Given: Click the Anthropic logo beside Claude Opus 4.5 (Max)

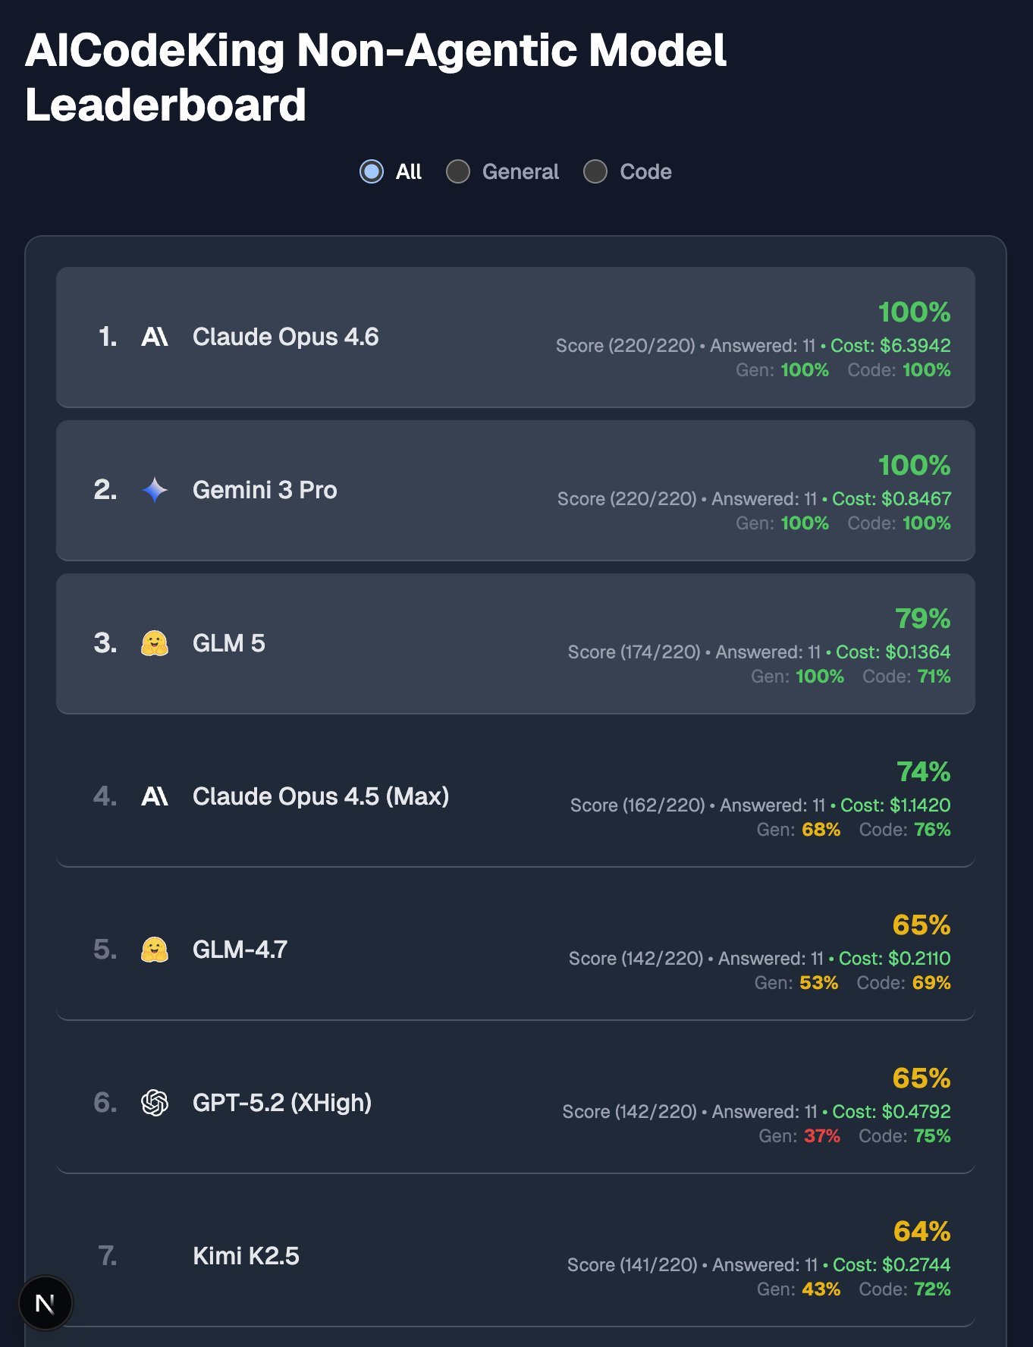Looking at the screenshot, I should pyautogui.click(x=155, y=796).
